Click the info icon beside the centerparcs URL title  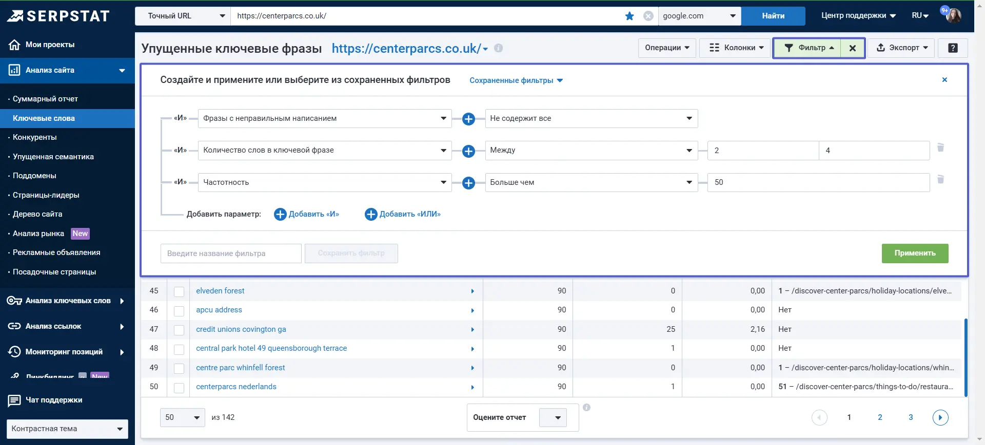[x=498, y=48]
